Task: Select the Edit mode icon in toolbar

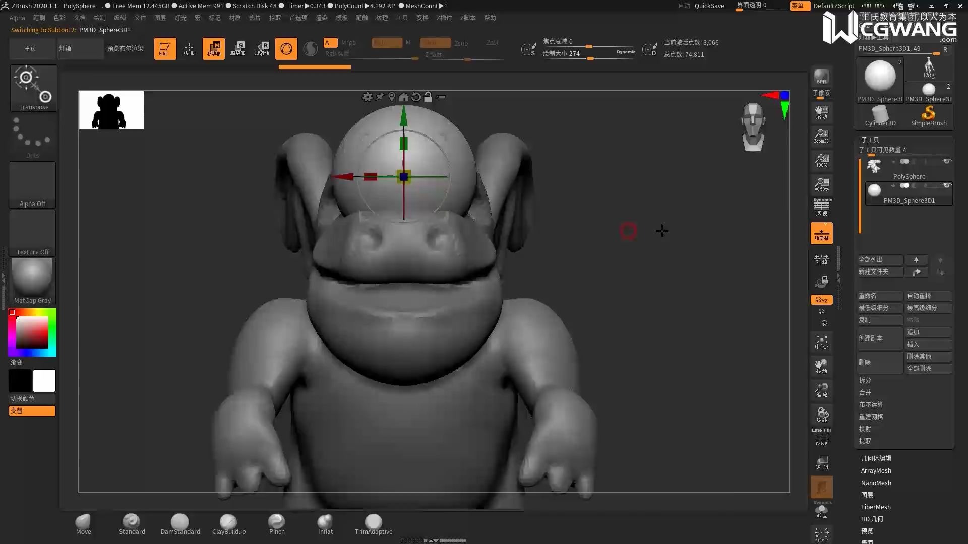Action: coord(165,48)
